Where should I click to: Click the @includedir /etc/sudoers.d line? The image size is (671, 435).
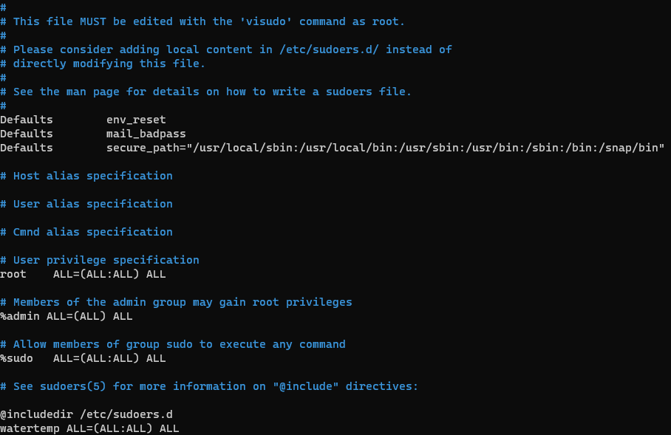point(86,414)
